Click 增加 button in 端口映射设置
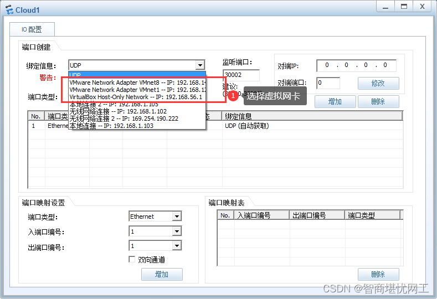 [162, 275]
